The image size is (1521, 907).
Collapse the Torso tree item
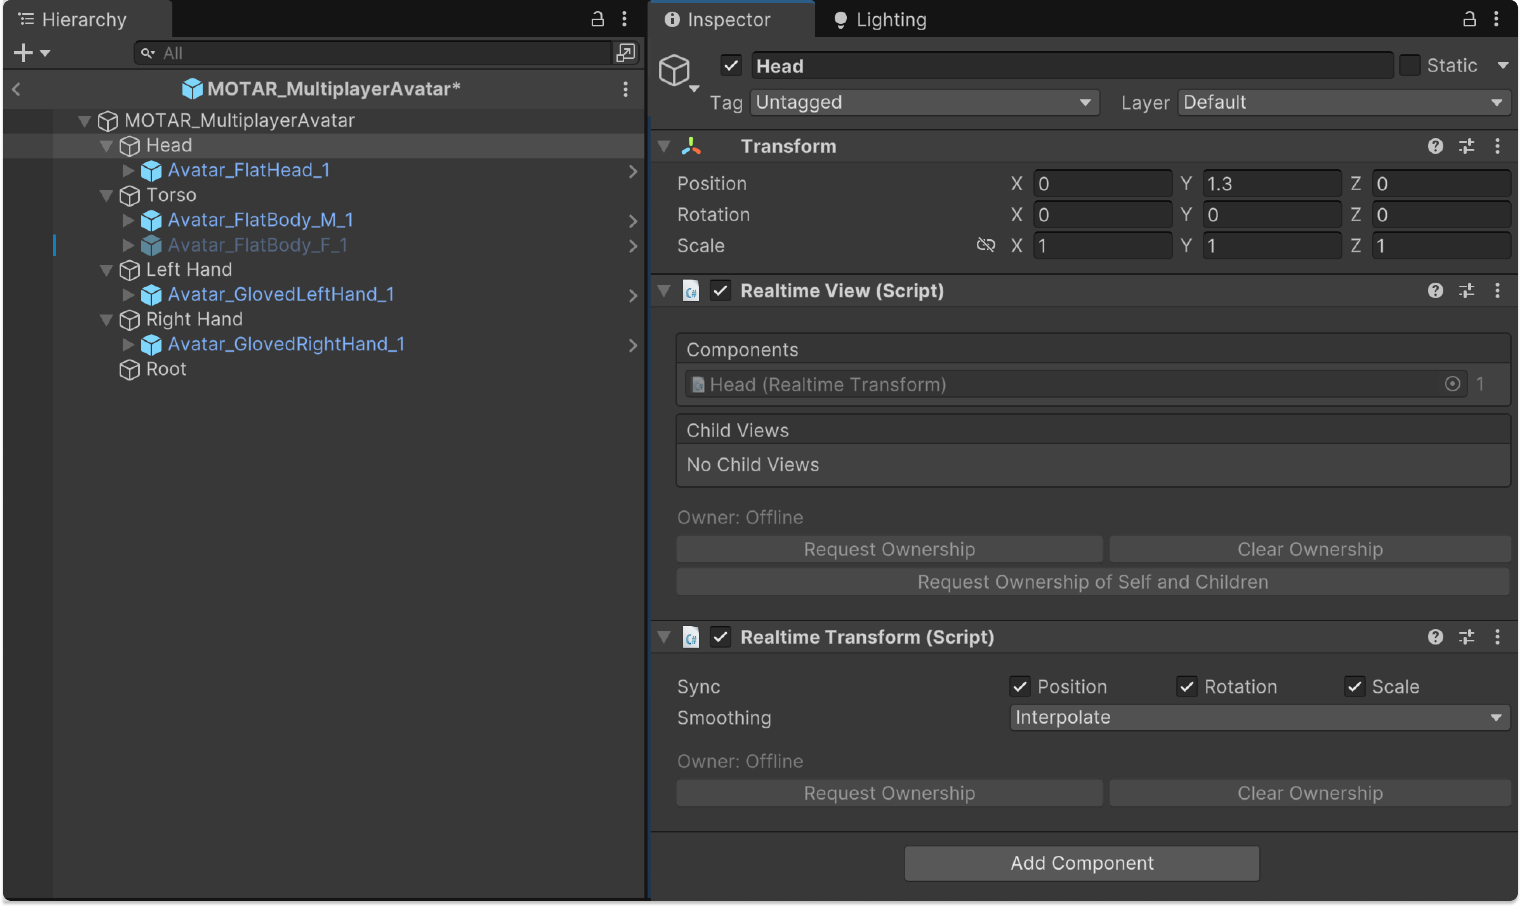106,196
